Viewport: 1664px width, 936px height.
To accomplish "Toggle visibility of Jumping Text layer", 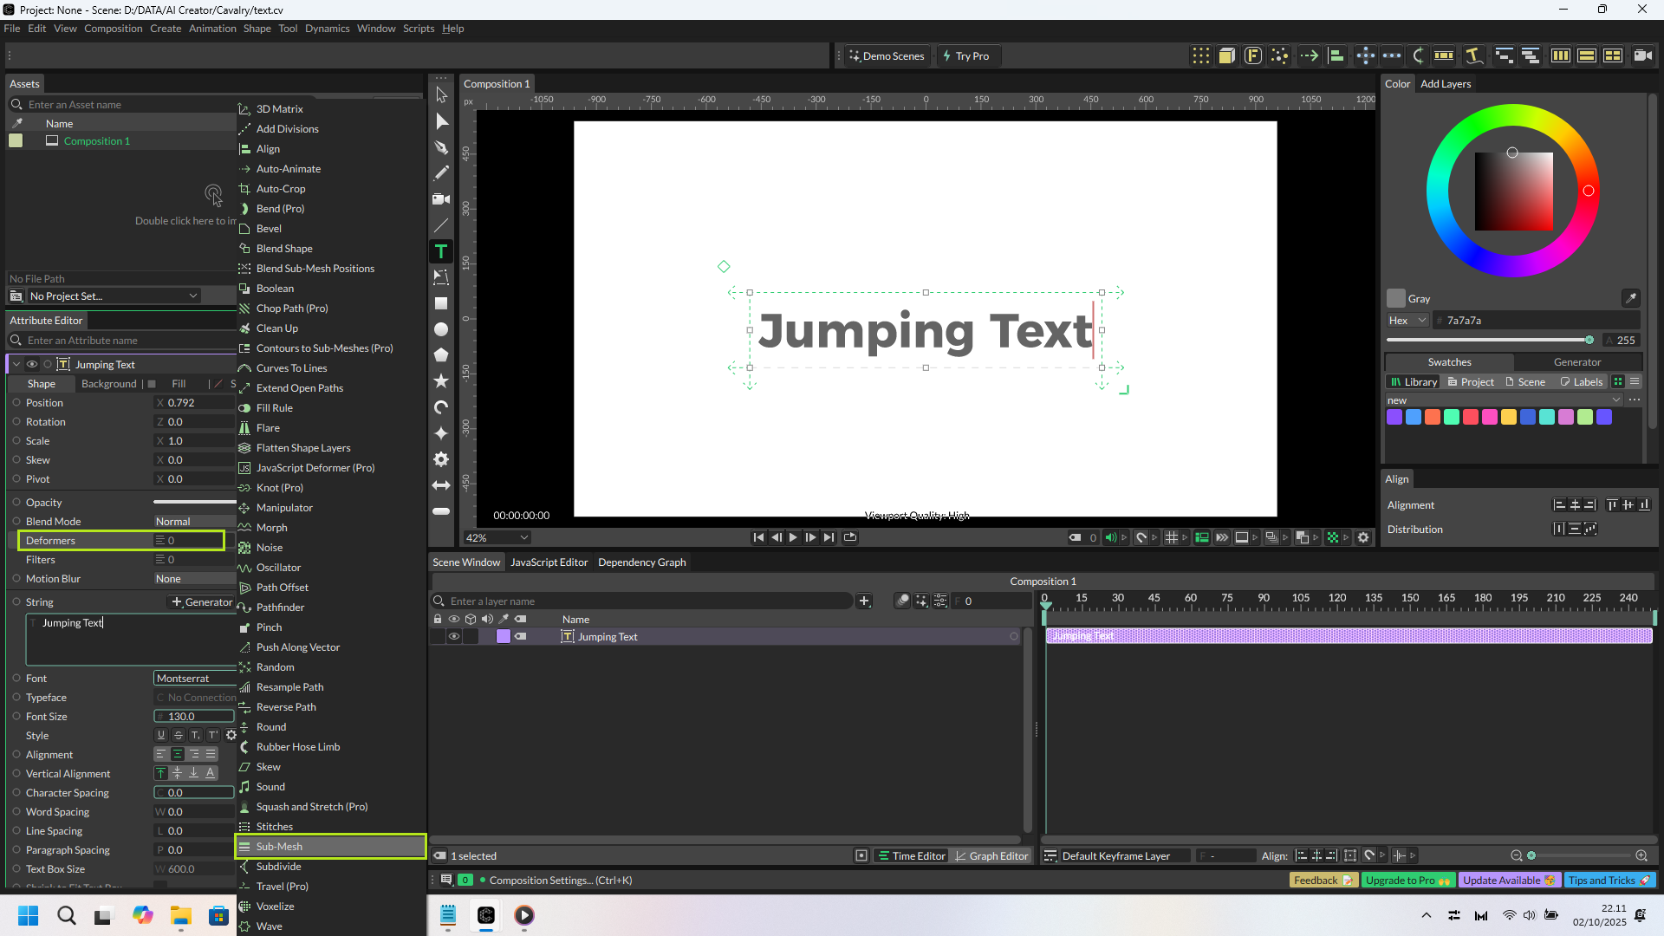I will [453, 636].
